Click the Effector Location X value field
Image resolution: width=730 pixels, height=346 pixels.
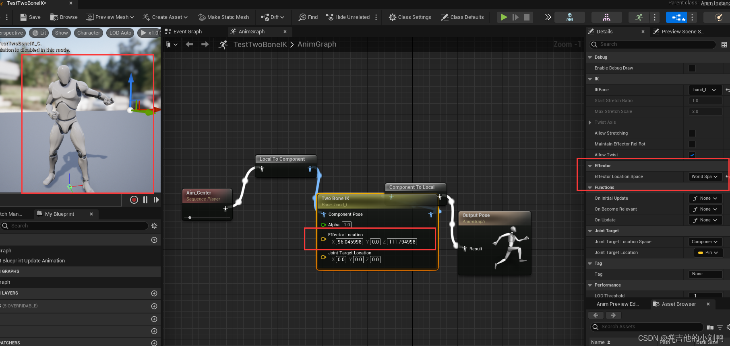(349, 242)
